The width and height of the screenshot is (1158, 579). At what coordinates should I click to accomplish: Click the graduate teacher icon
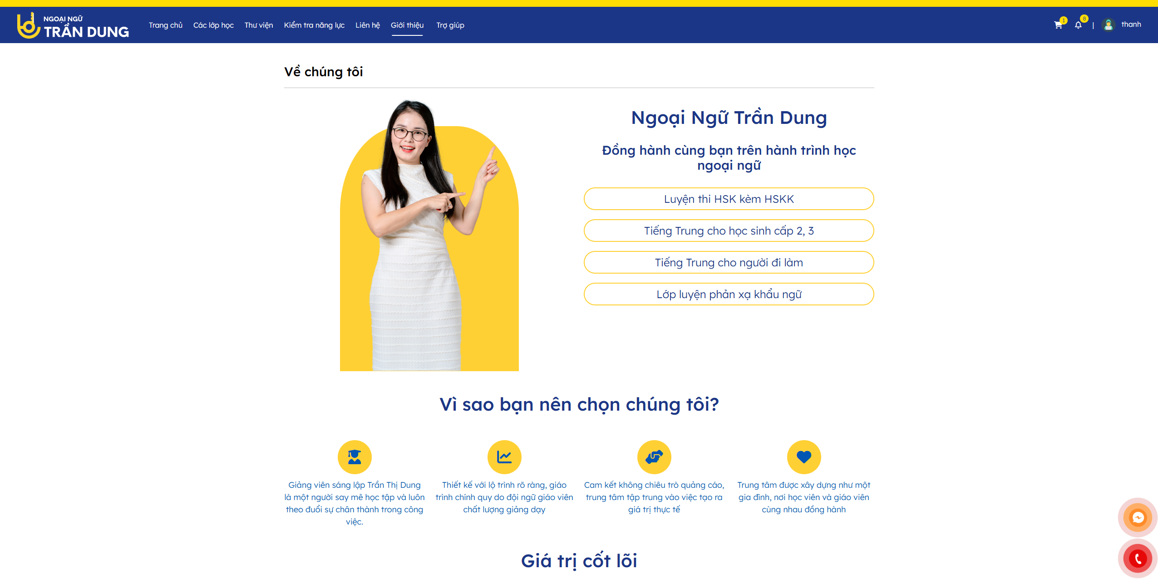pos(355,457)
